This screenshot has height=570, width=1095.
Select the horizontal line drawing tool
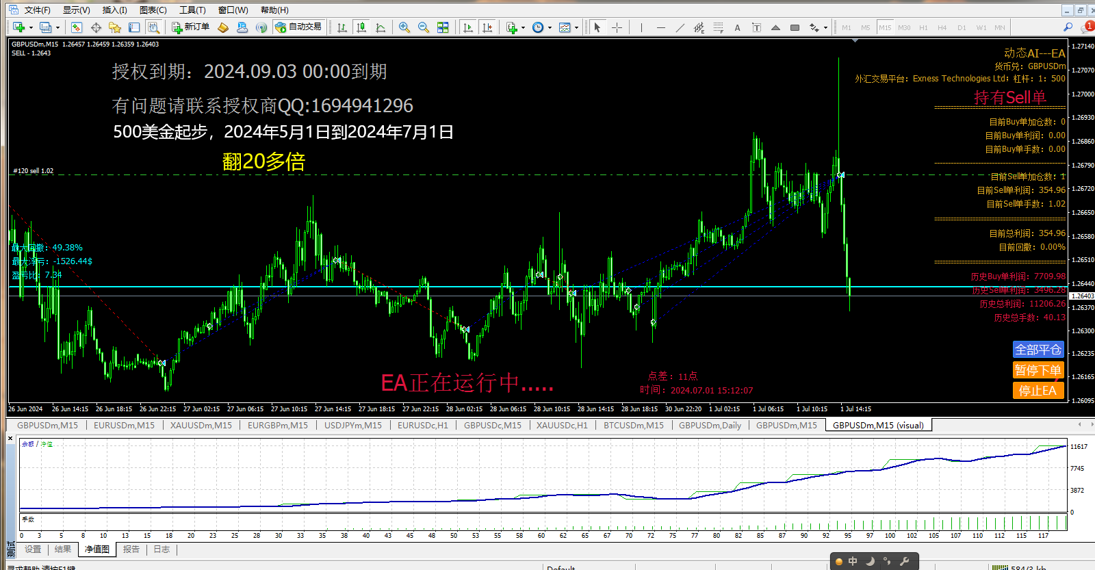(x=660, y=27)
